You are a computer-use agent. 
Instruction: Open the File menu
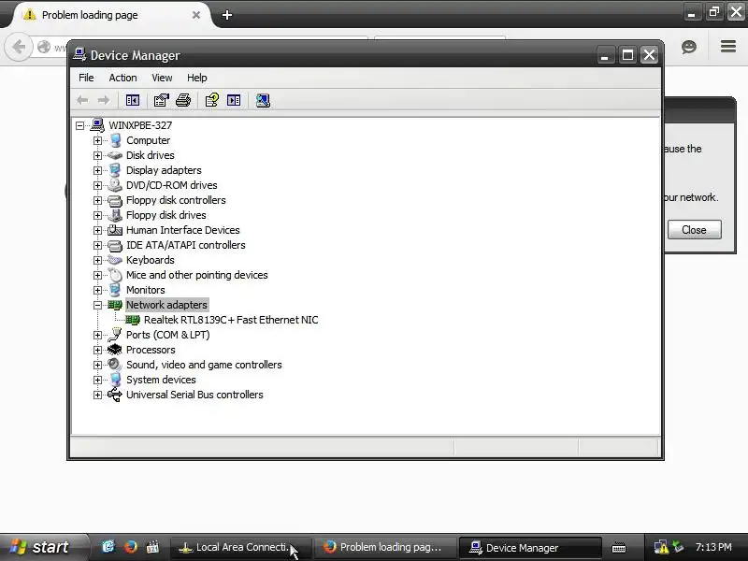(86, 78)
